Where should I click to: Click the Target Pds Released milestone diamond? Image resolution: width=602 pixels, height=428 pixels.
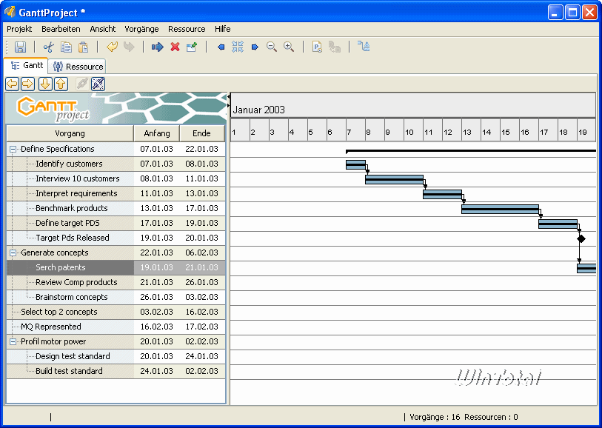tap(581, 238)
